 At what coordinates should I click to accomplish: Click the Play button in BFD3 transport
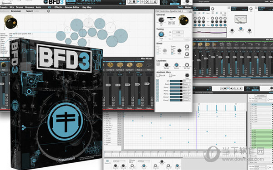138,2
